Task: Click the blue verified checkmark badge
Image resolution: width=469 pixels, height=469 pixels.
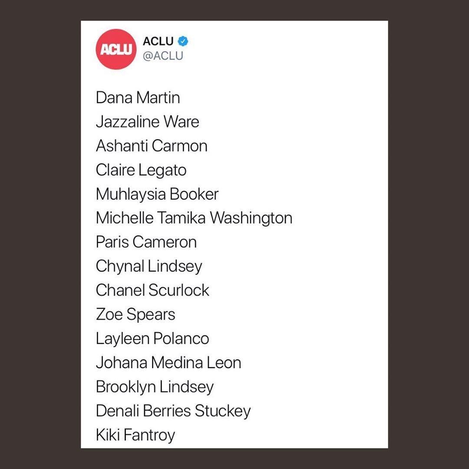Action: [184, 41]
